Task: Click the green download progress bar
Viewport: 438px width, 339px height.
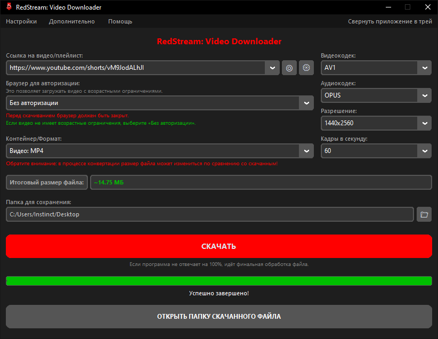Action: click(219, 281)
